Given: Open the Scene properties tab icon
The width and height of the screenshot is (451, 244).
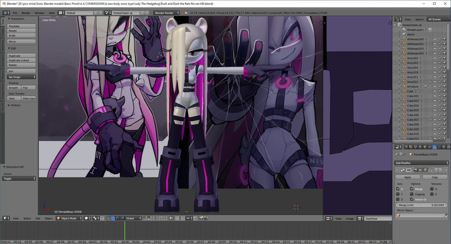Looking at the screenshot, I should point(415,147).
